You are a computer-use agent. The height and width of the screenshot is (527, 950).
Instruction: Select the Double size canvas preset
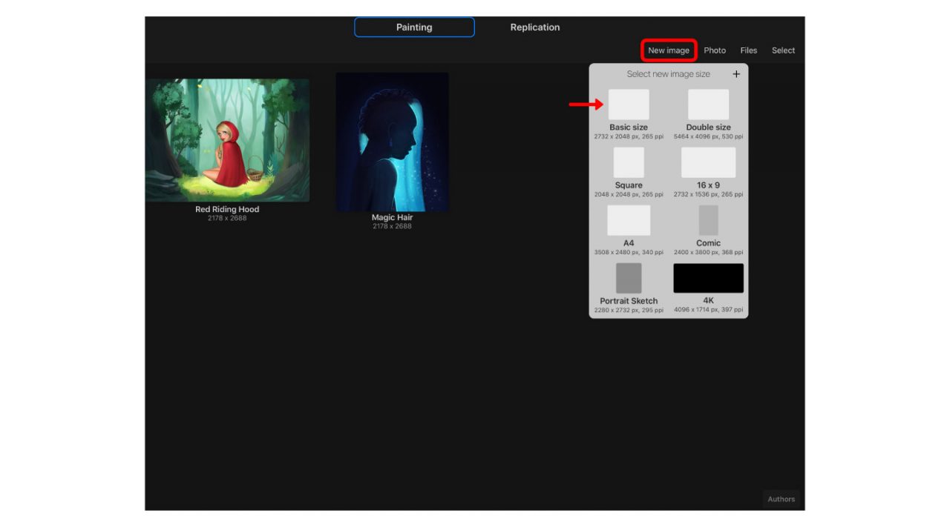708,104
